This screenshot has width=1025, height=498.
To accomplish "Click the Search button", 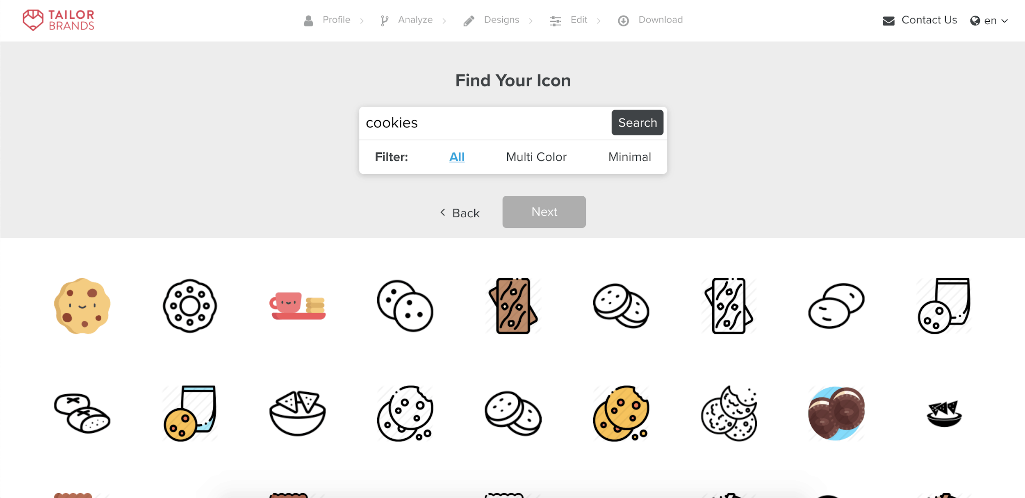I will click(638, 123).
